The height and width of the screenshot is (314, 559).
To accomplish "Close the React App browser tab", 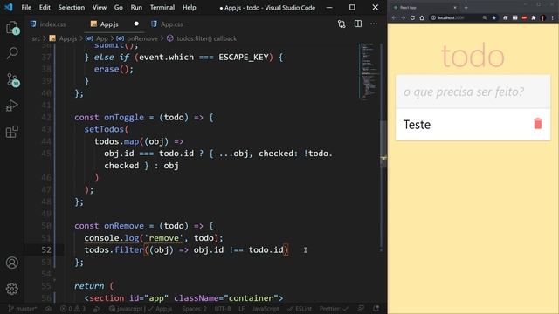I will [x=455, y=7].
